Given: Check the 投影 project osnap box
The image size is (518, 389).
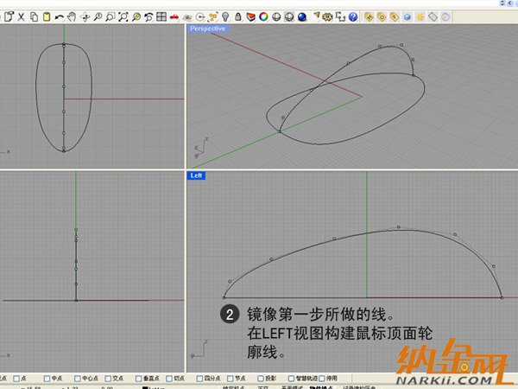Looking at the screenshot, I should click(x=261, y=379).
